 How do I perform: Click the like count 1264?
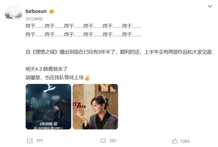tap(185, 142)
